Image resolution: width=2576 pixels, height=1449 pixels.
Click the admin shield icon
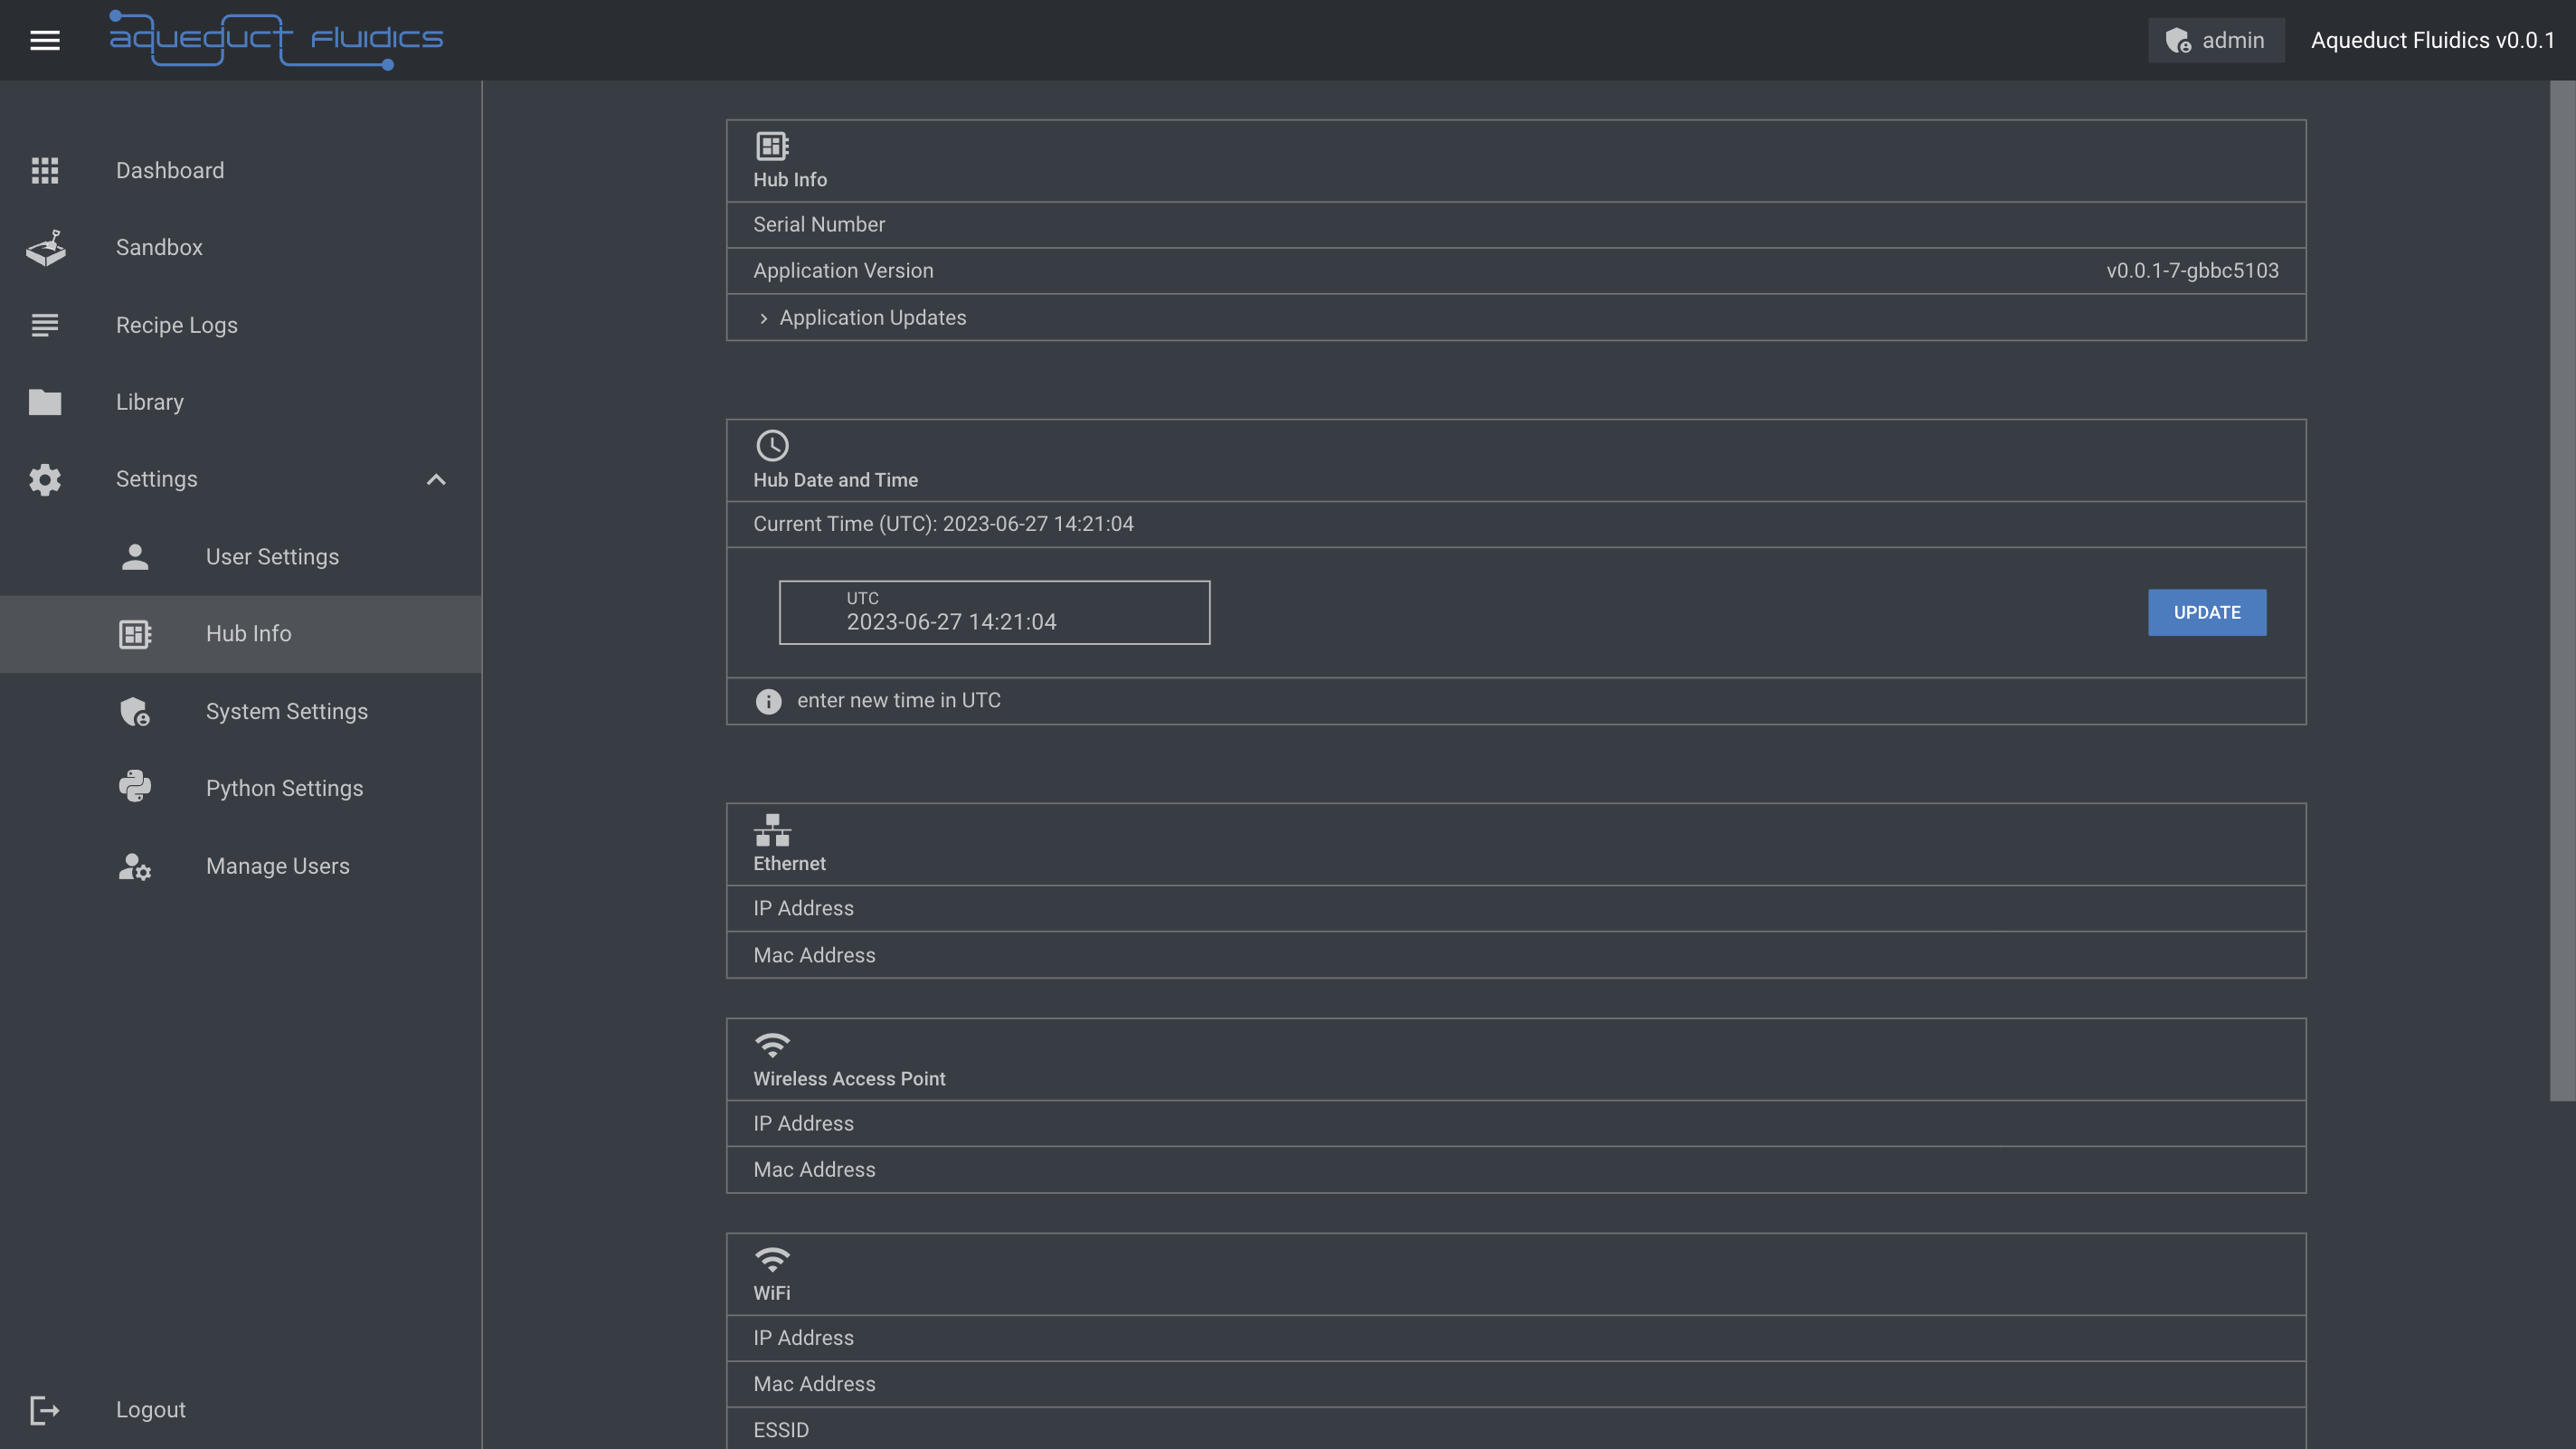pos(2178,40)
